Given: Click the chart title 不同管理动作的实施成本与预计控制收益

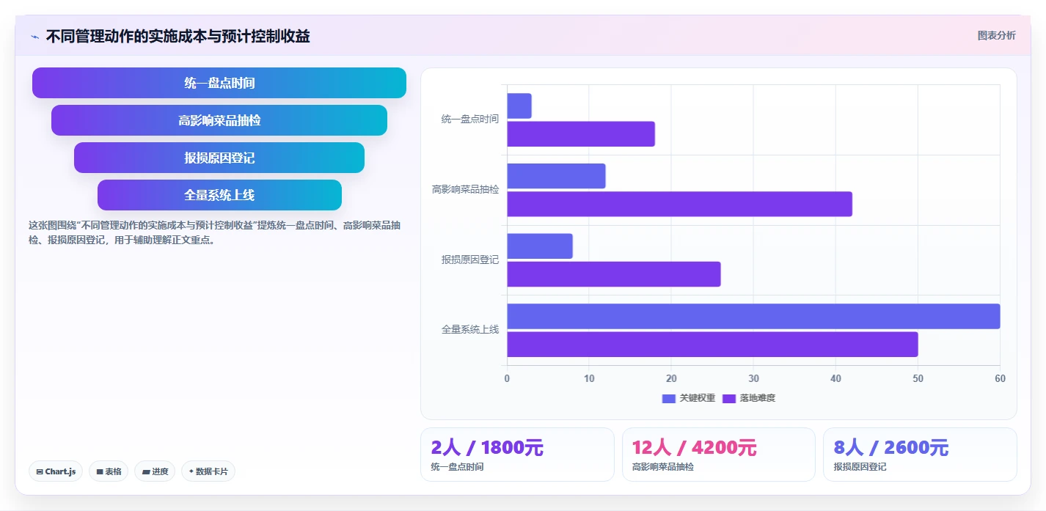Looking at the screenshot, I should 178,36.
